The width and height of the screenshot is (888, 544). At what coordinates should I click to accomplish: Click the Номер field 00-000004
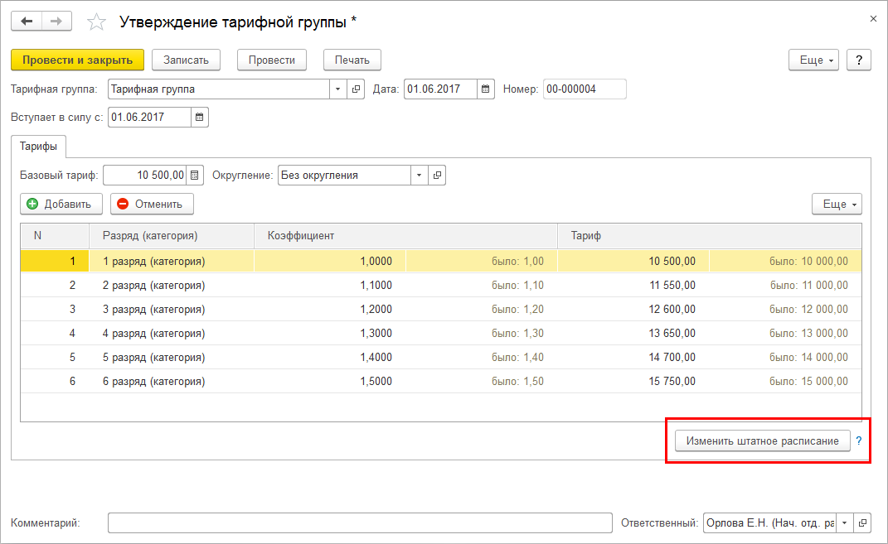click(585, 89)
